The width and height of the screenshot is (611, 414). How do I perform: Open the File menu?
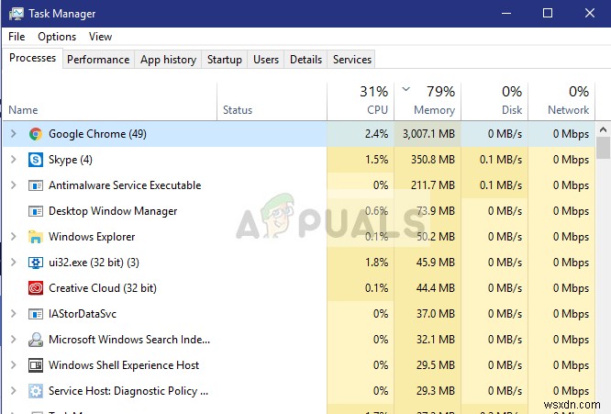[17, 37]
